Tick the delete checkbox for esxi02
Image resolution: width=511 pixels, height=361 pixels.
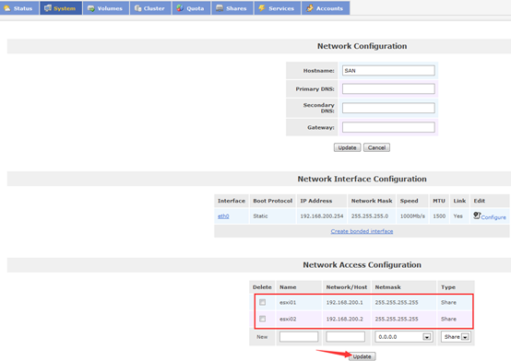click(x=262, y=319)
